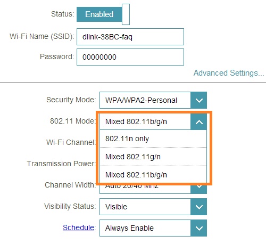Open the Visibility Status dropdown
Viewport: 266px width, 244px height.
click(x=153, y=207)
